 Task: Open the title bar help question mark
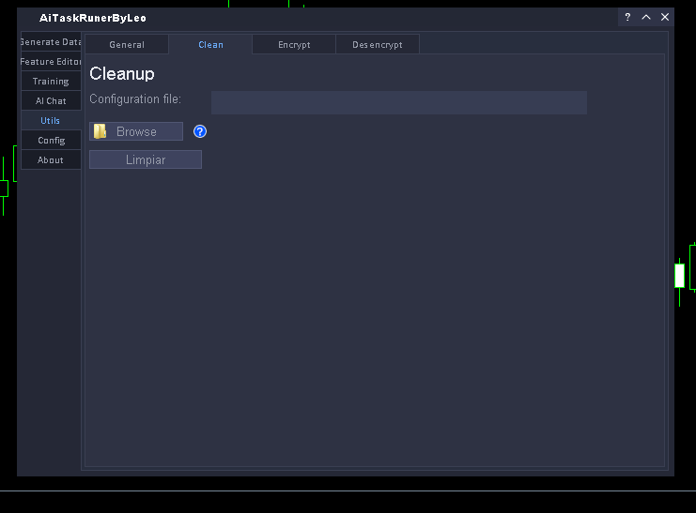click(x=627, y=17)
